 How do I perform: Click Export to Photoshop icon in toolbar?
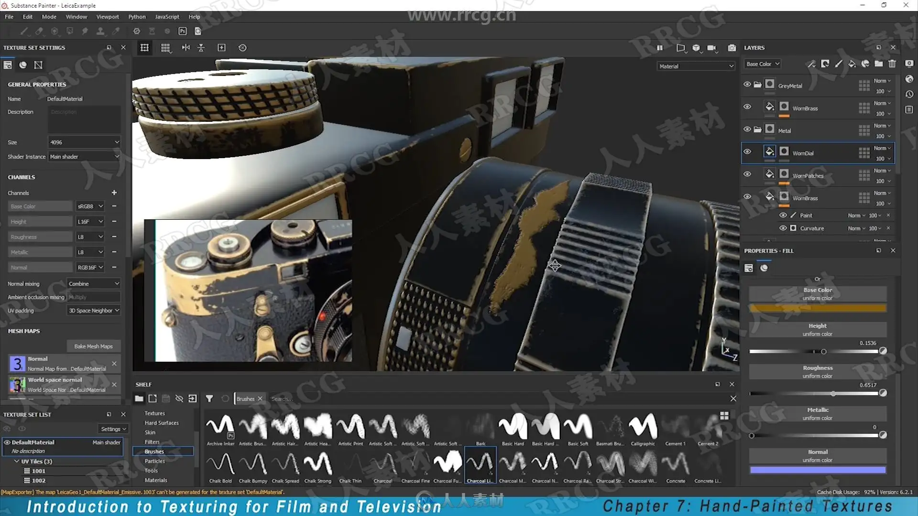tap(183, 31)
